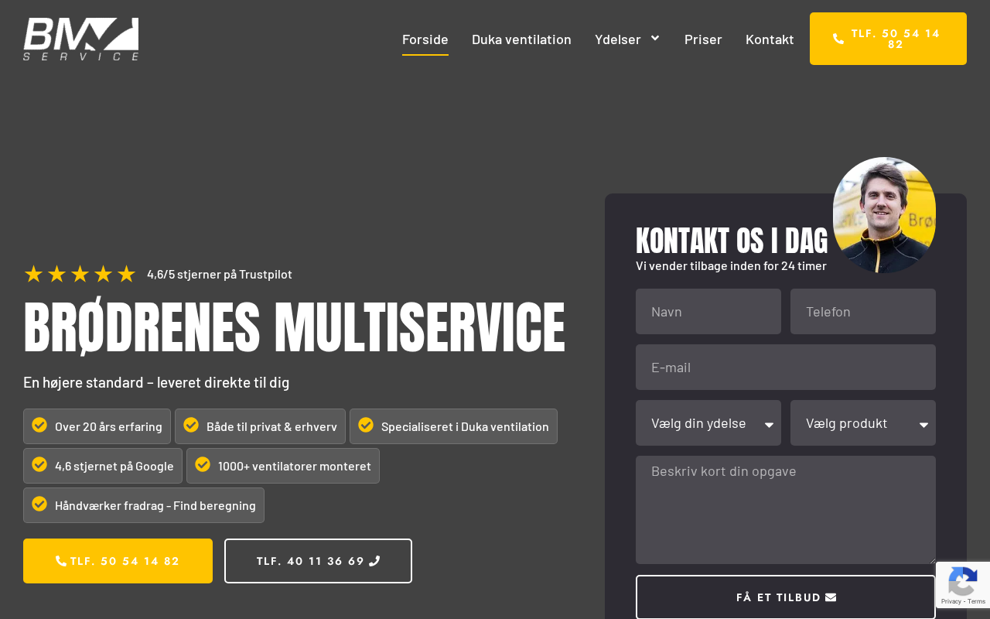The height and width of the screenshot is (619, 990).
Task: Click the first Trustpilot star
Action: point(33,274)
